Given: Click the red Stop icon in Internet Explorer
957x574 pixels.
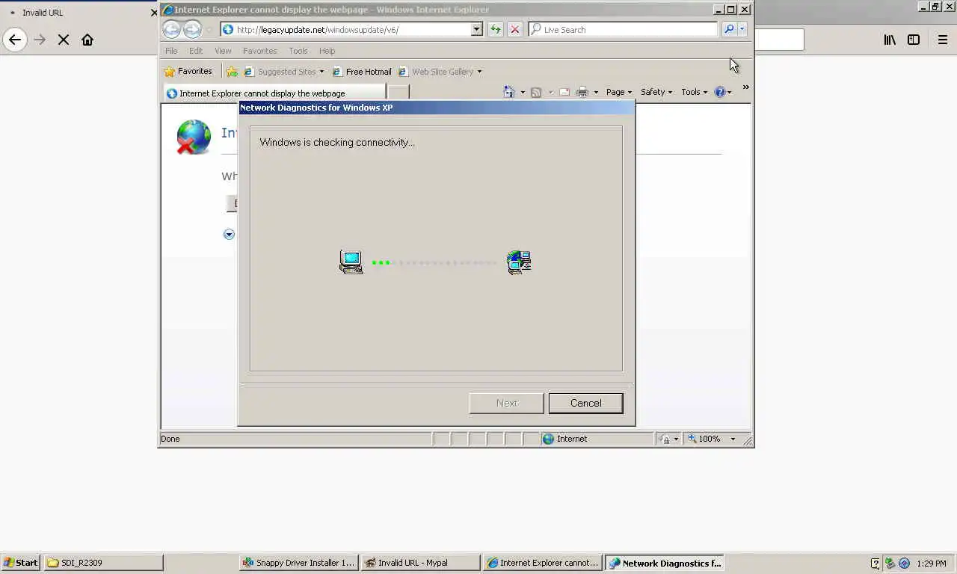Looking at the screenshot, I should point(514,29).
